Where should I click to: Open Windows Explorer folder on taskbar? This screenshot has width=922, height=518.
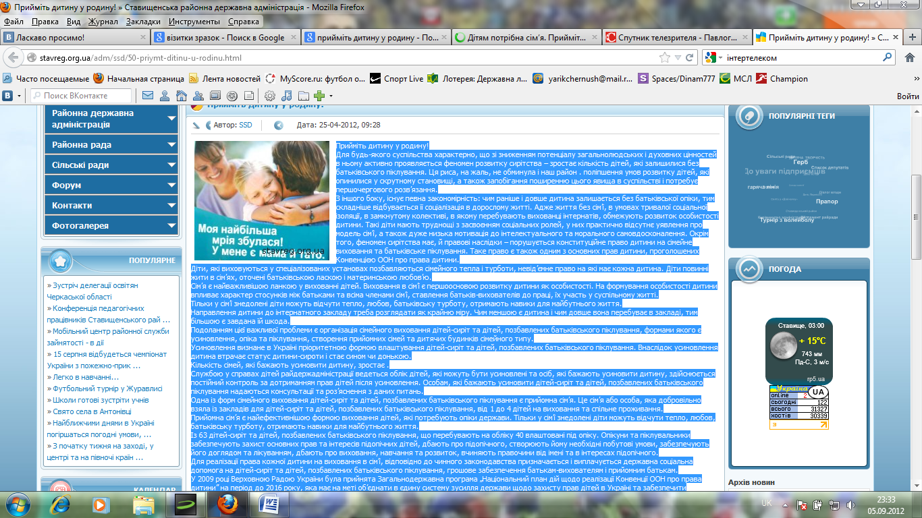pos(144,504)
